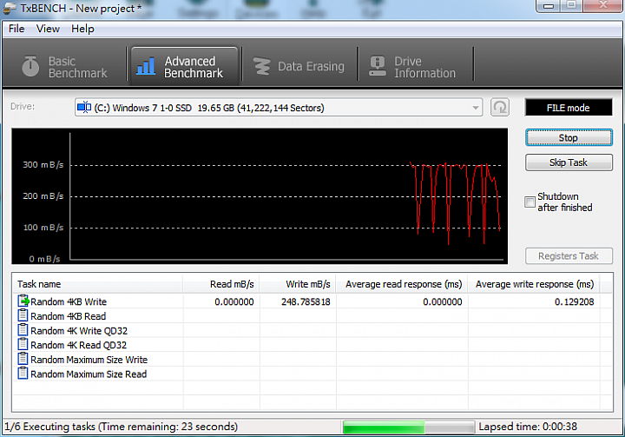Open the Drive Information tab

click(416, 66)
